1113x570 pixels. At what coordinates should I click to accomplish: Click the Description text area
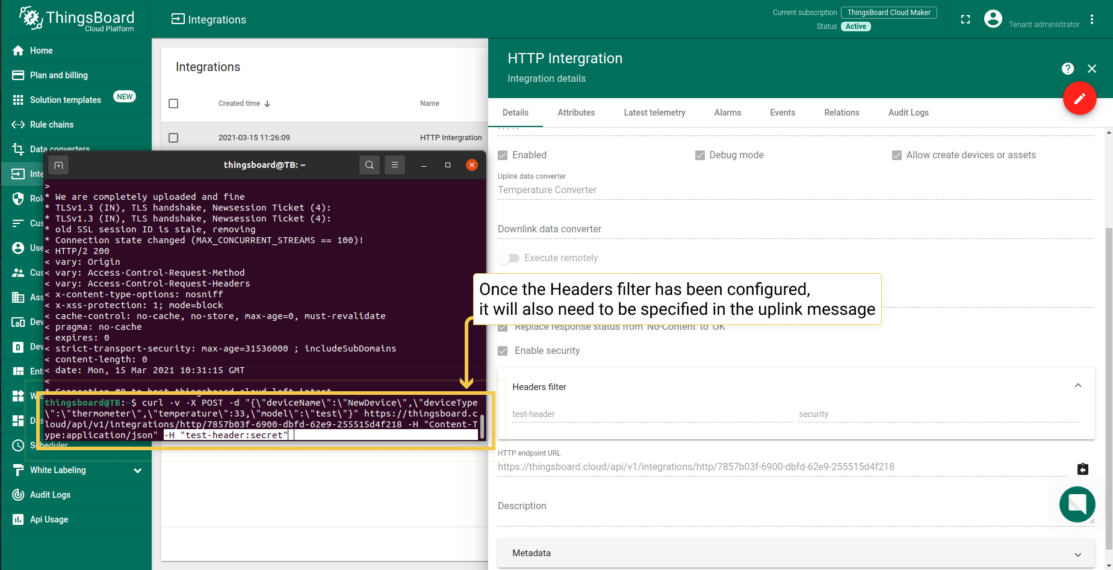[x=796, y=507]
